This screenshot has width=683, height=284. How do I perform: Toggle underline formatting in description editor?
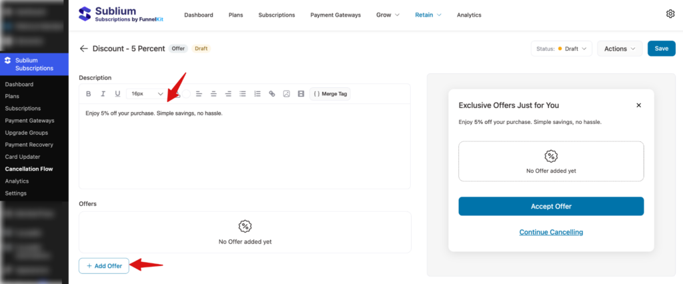[118, 94]
